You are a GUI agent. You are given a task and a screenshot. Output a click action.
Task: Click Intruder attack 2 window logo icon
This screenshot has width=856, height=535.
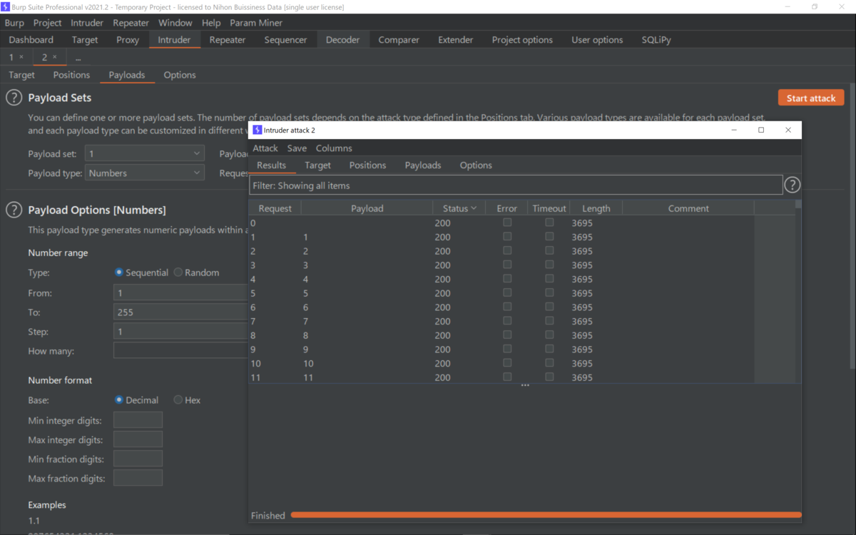tap(258, 131)
